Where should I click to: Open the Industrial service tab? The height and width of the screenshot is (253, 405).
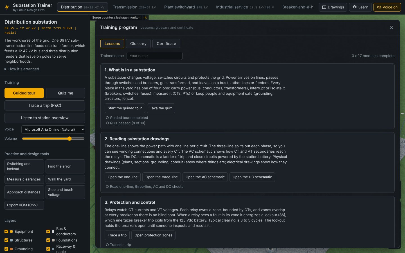tap(245, 7)
